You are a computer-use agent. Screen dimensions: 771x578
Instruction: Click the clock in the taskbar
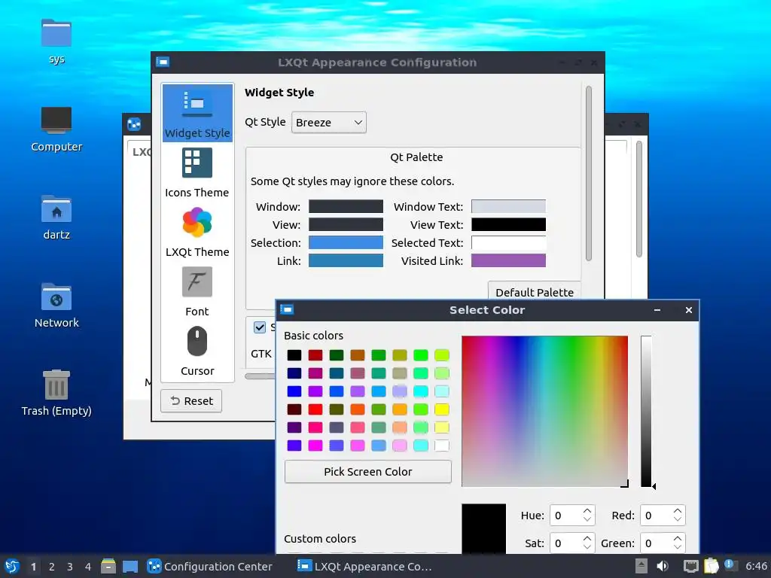coord(756,566)
